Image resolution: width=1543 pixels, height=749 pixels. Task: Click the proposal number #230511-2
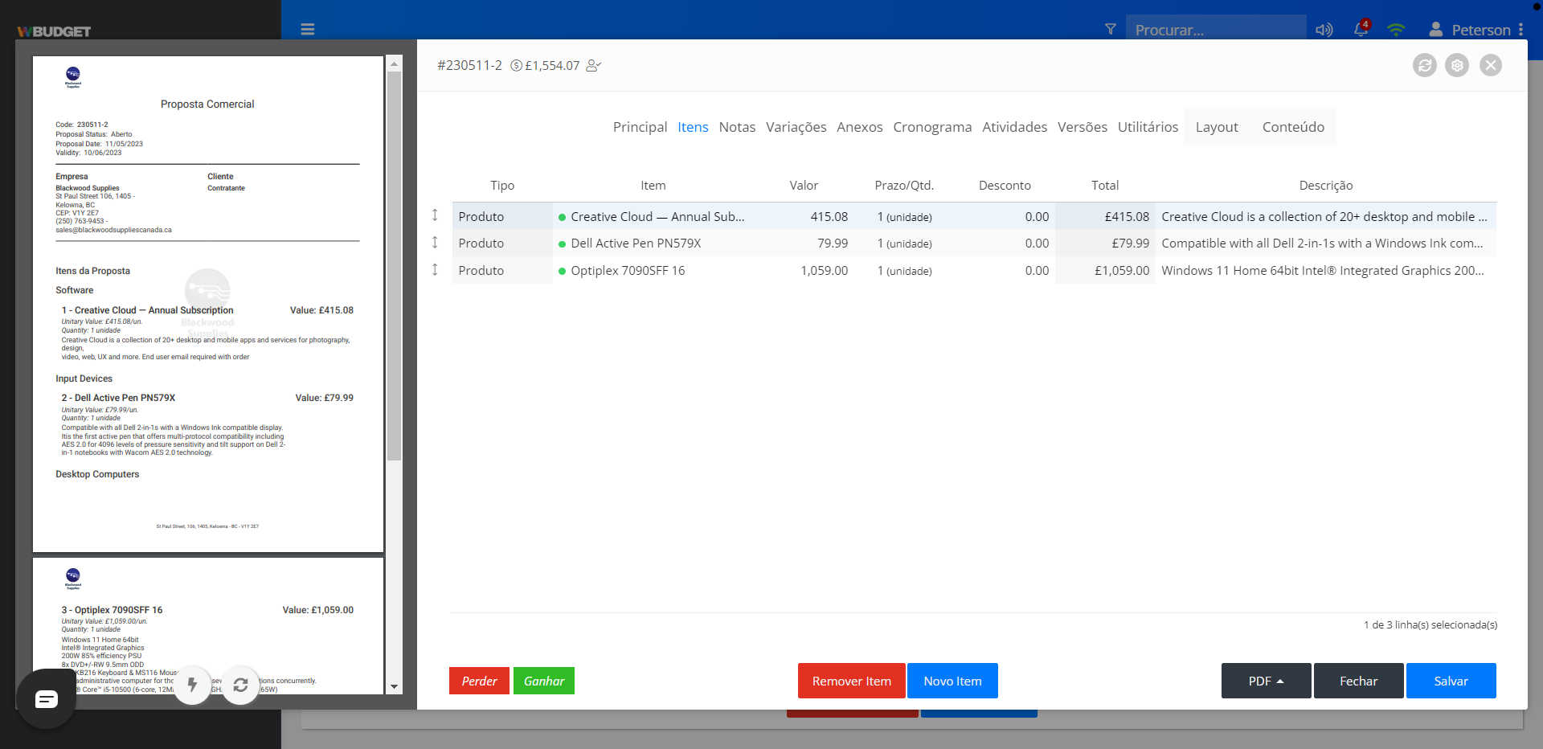pyautogui.click(x=469, y=66)
